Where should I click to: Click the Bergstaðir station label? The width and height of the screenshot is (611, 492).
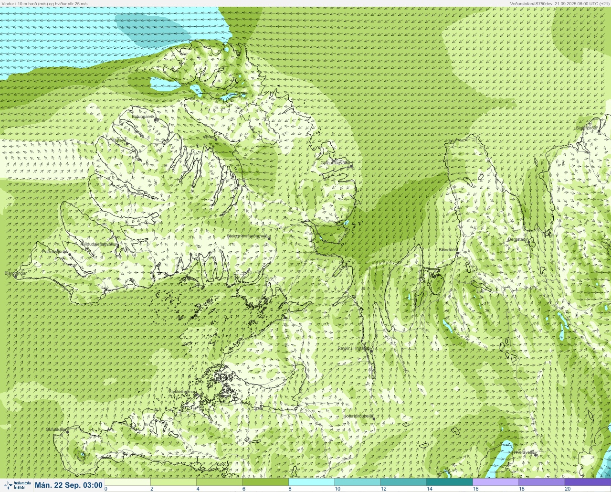point(517,239)
